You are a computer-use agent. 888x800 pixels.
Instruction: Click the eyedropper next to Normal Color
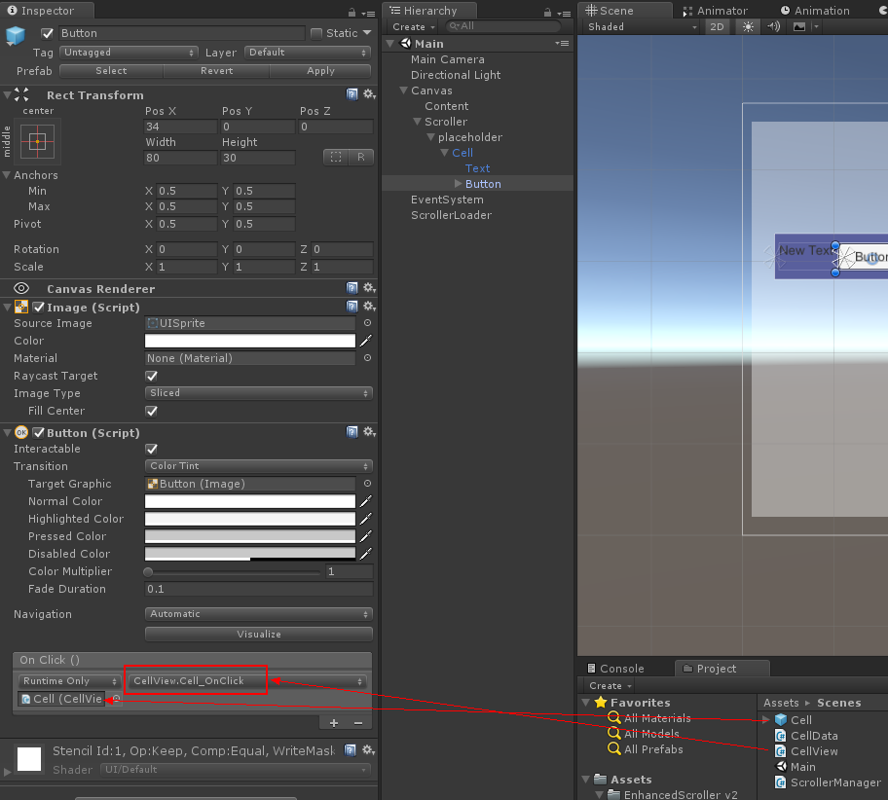pyautogui.click(x=364, y=501)
